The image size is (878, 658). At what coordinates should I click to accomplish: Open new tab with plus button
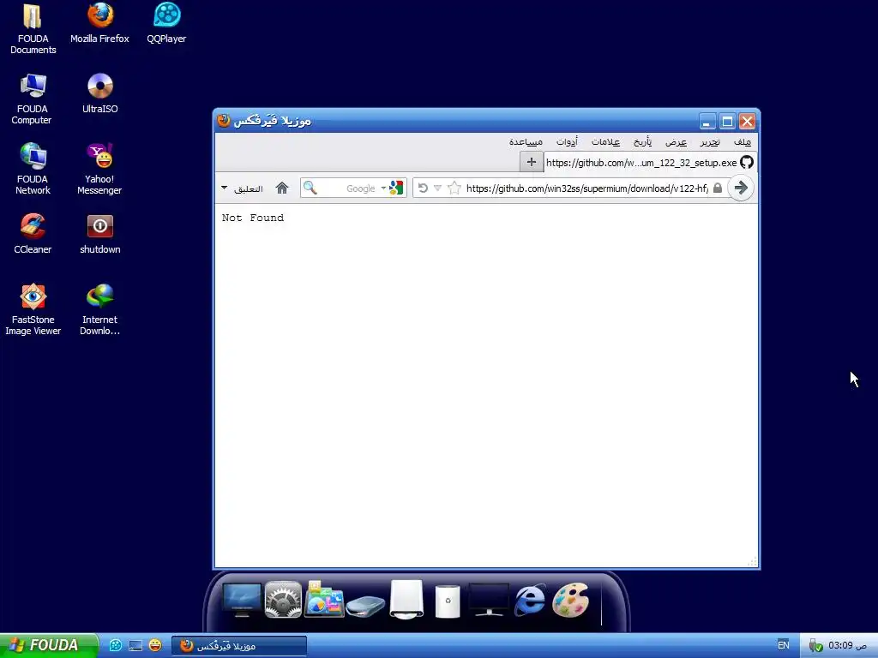tap(531, 162)
